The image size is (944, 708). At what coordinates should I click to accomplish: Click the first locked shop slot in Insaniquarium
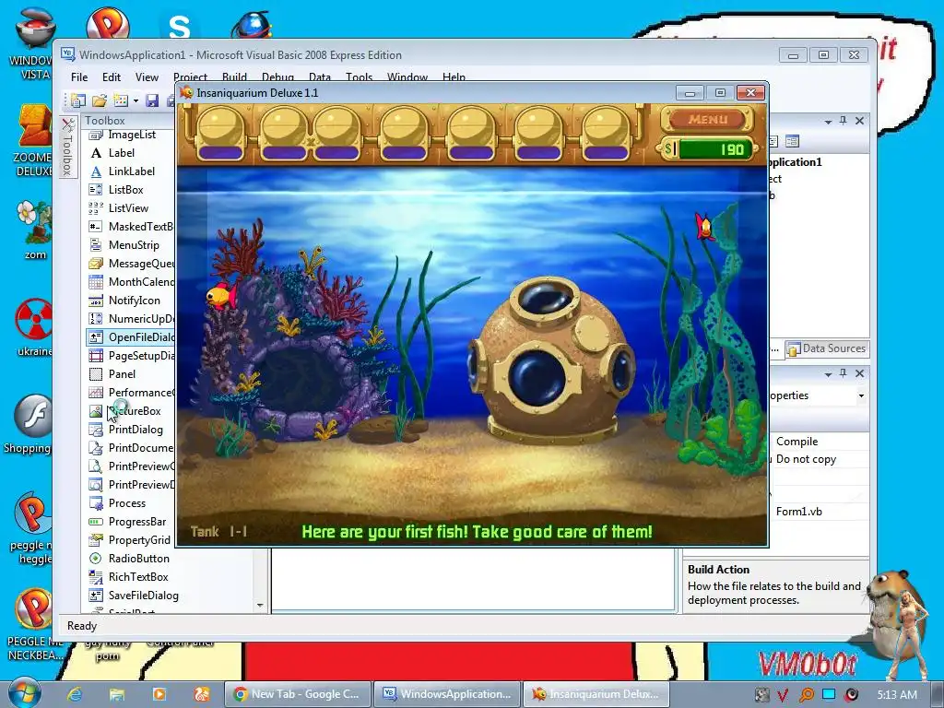point(220,134)
